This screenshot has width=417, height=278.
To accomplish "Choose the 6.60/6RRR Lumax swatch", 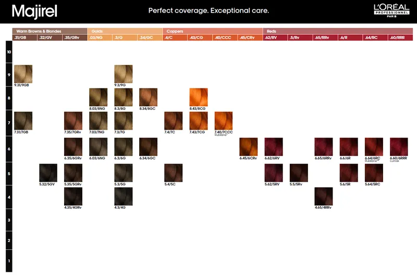I will coord(399,147).
